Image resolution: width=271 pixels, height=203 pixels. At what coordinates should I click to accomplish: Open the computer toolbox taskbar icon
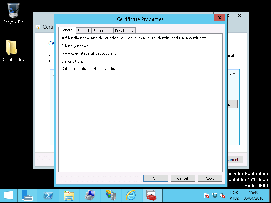click(90, 195)
